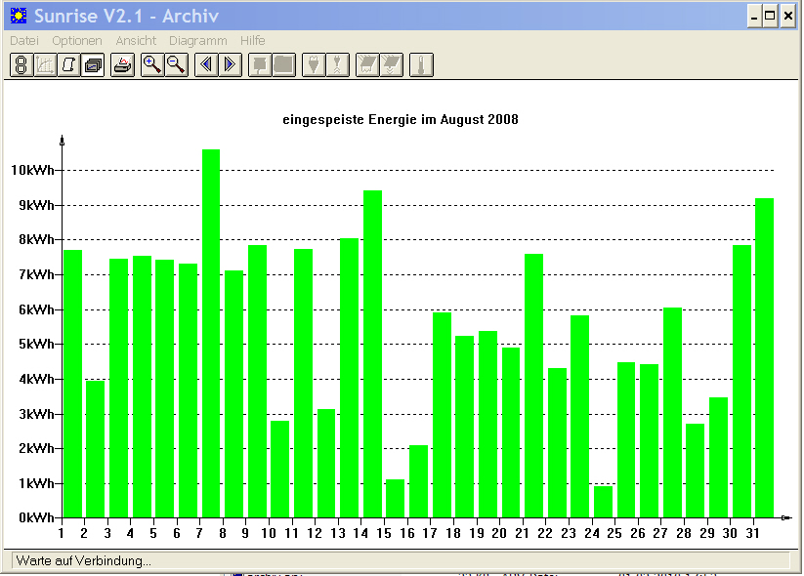Zoom out with the minus magnifier
The width and height of the screenshot is (804, 576).
[177, 65]
